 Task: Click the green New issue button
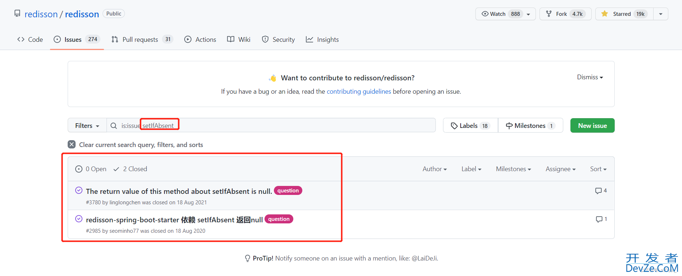point(592,125)
